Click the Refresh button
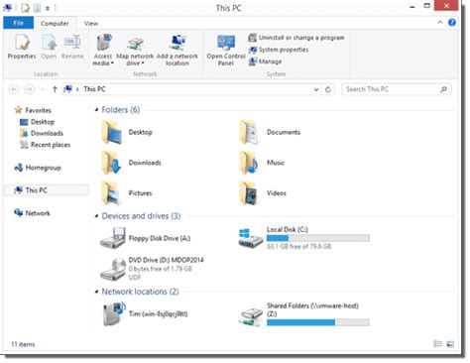The image size is (470, 363). (328, 89)
